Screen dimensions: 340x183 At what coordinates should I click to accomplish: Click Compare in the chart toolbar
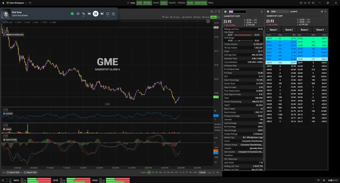(175, 17)
